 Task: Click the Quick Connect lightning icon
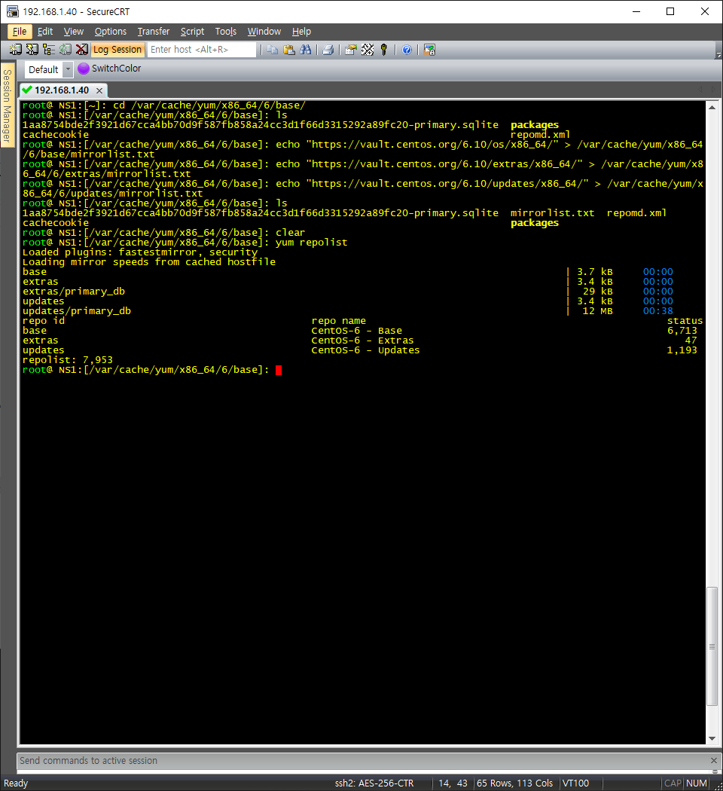(x=32, y=50)
